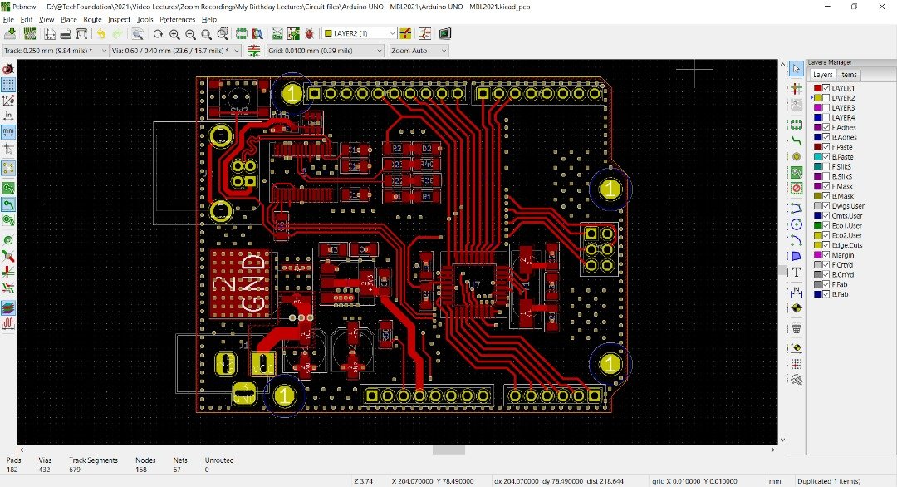The width and height of the screenshot is (897, 487).
Task: Open the File menu
Action: click(8, 19)
